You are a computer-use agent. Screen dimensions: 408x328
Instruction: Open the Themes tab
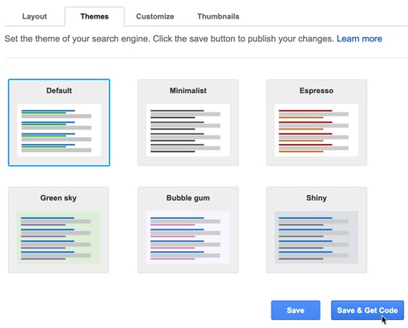tap(94, 17)
